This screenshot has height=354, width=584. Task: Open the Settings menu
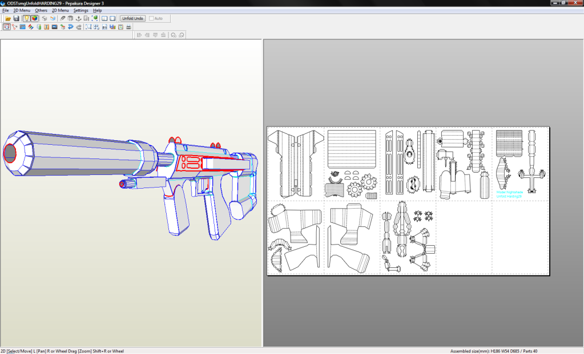[81, 10]
